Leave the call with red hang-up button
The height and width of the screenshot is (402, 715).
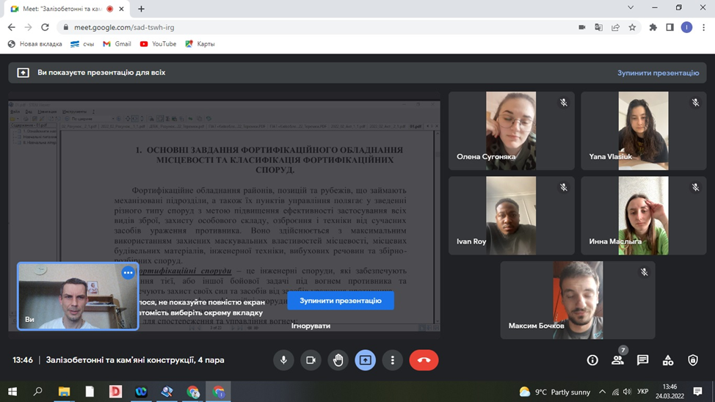click(424, 360)
